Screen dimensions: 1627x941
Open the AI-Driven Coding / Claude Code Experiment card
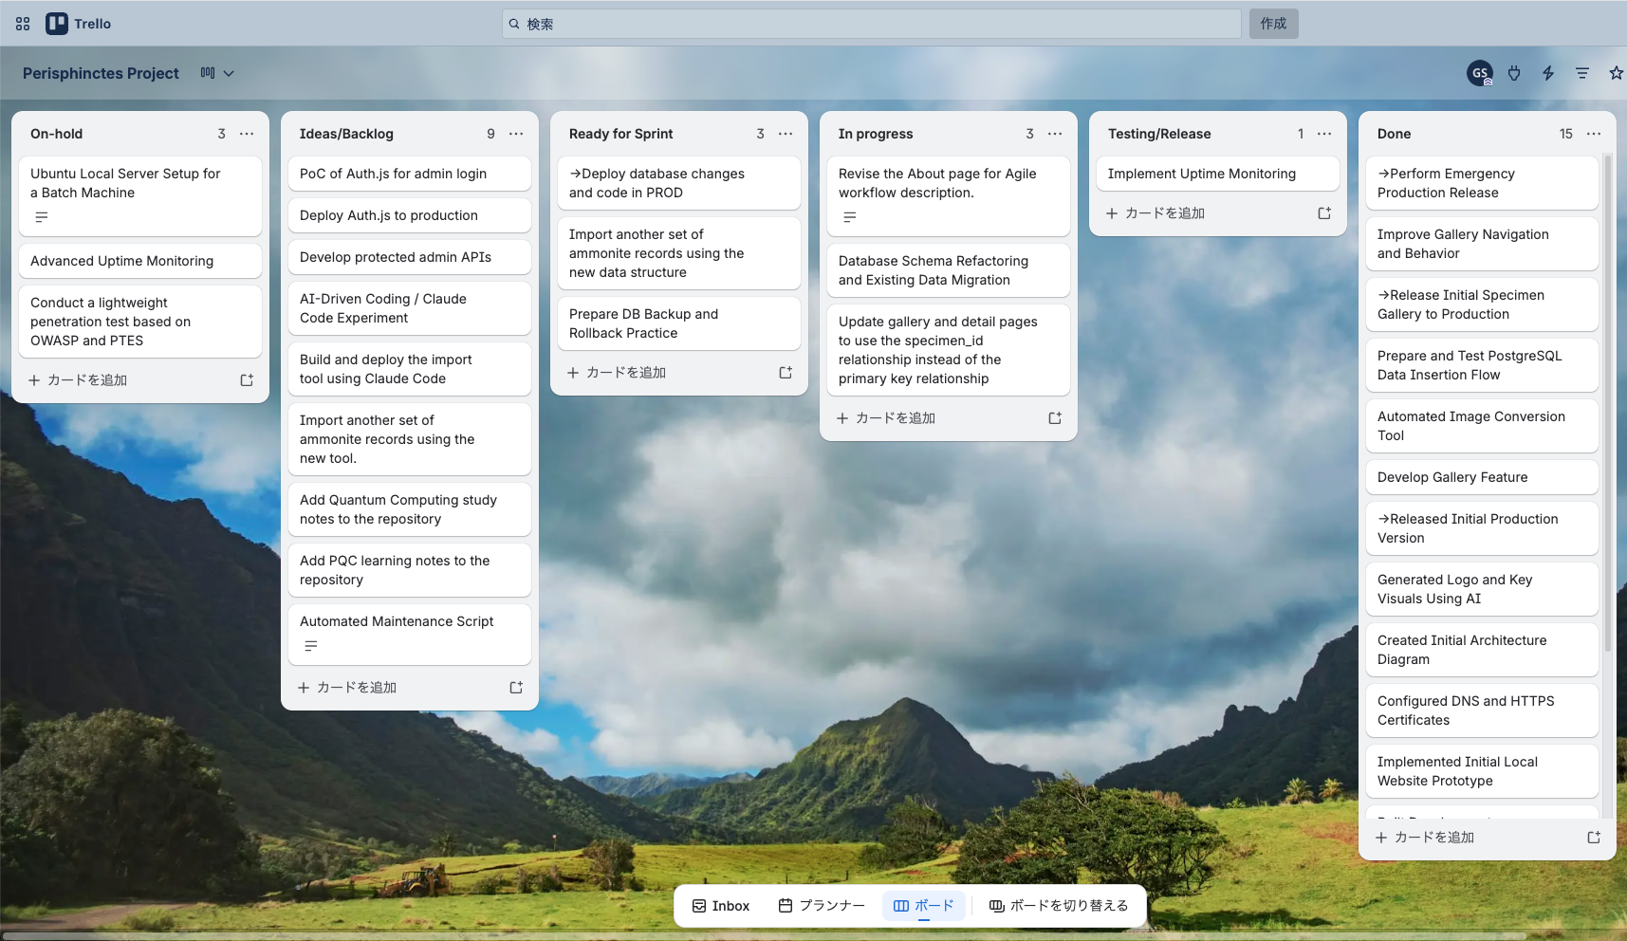point(410,308)
